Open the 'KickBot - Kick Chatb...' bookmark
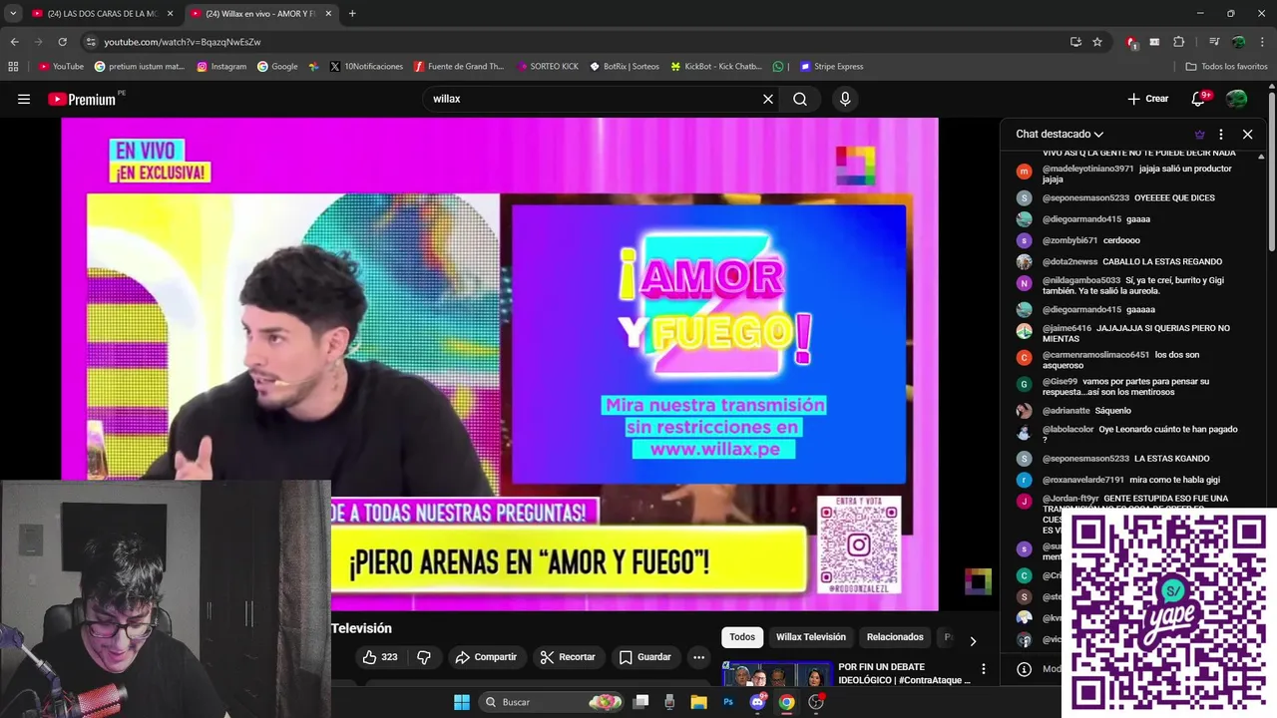1277x718 pixels. pyautogui.click(x=716, y=67)
